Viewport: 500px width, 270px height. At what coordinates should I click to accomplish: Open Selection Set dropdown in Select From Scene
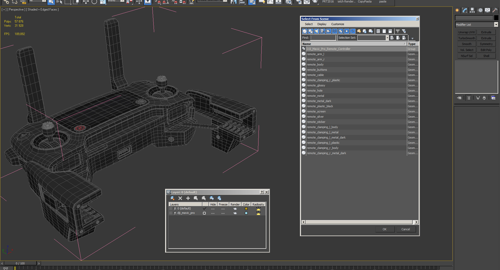pyautogui.click(x=387, y=38)
